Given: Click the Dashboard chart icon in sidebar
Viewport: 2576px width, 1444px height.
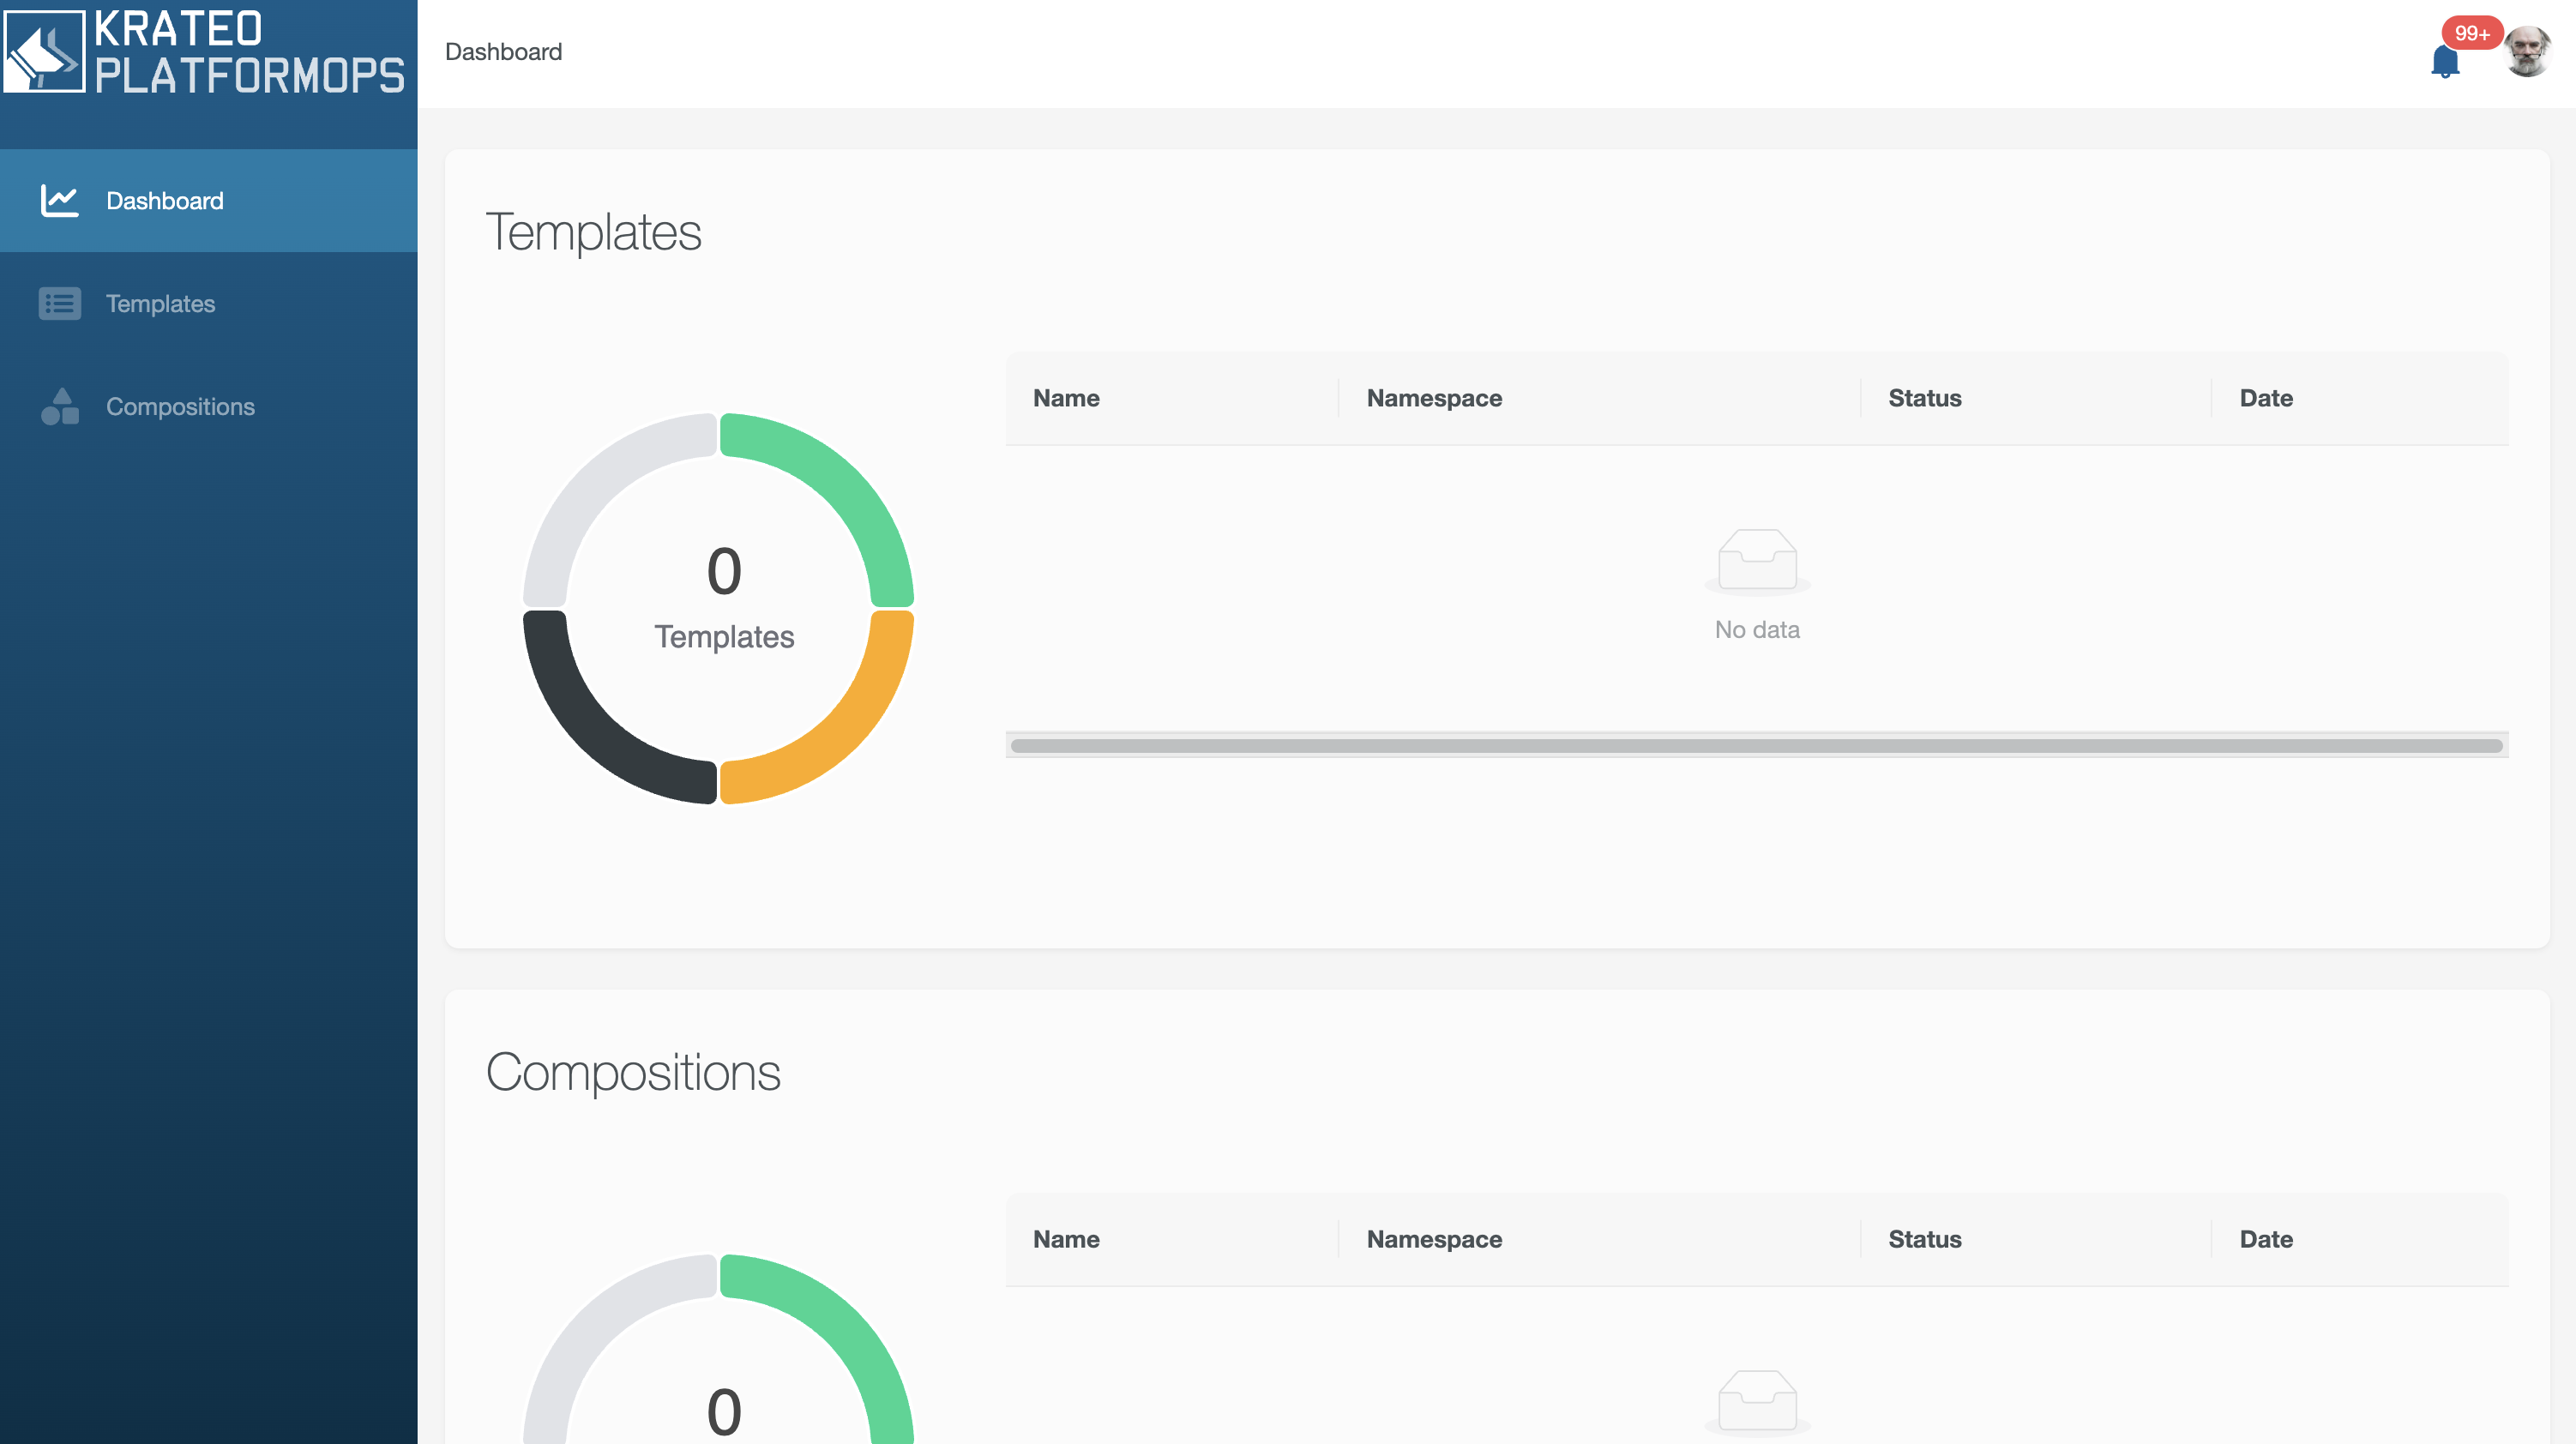Looking at the screenshot, I should [x=59, y=200].
